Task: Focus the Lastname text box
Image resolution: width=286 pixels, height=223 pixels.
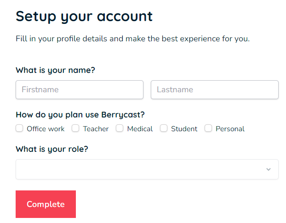Action: click(x=214, y=89)
